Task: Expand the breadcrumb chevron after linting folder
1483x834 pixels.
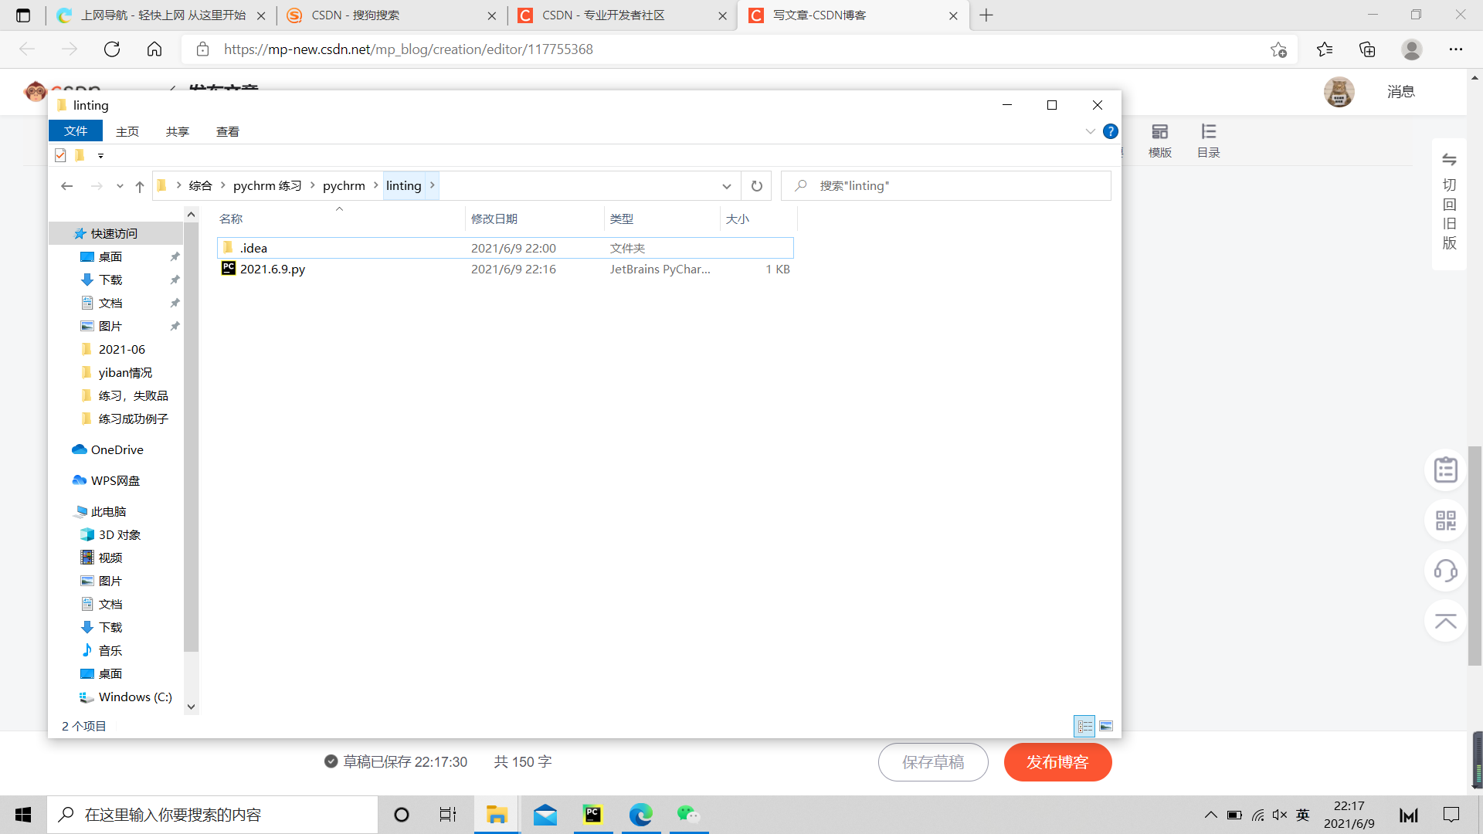Action: tap(432, 185)
